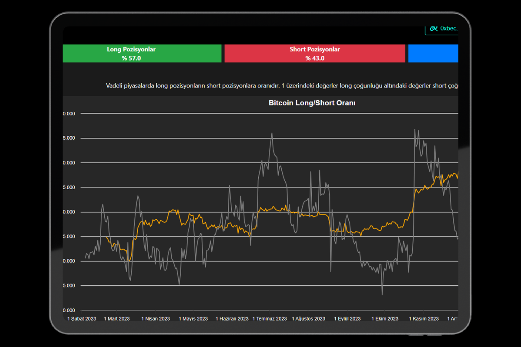
Task: Click the blue bar beside Short Pozisyonlar
Action: coord(433,53)
